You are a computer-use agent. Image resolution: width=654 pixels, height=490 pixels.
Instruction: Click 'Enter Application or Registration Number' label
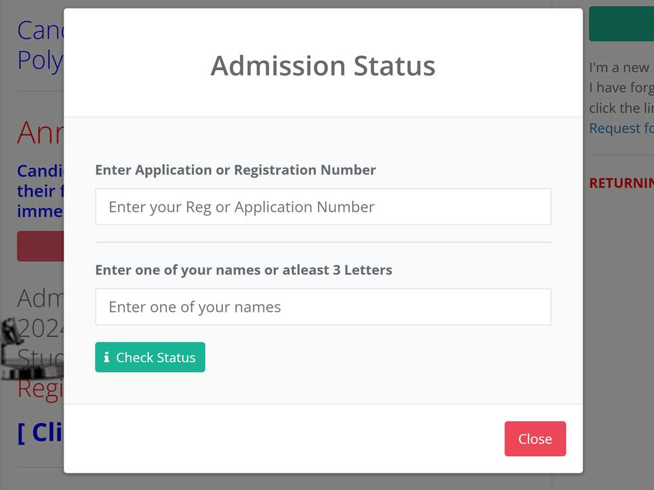[235, 170]
